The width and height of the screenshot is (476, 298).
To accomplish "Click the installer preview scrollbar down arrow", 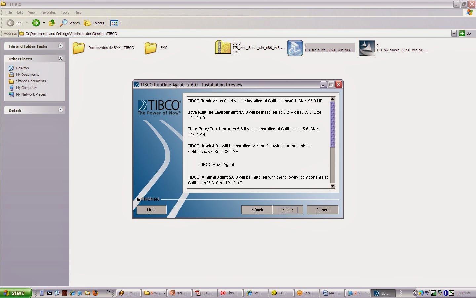I will [x=333, y=186].
